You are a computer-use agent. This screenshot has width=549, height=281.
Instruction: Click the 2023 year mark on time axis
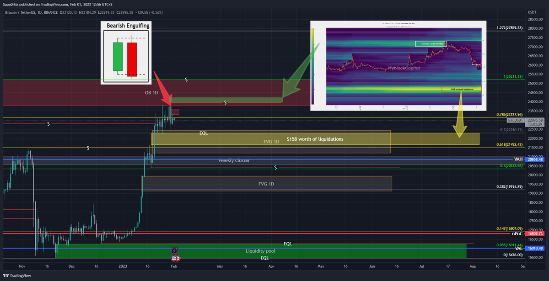click(123, 265)
